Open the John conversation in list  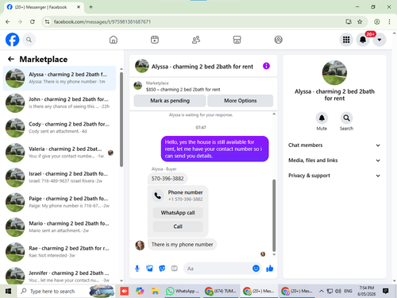[60, 103]
